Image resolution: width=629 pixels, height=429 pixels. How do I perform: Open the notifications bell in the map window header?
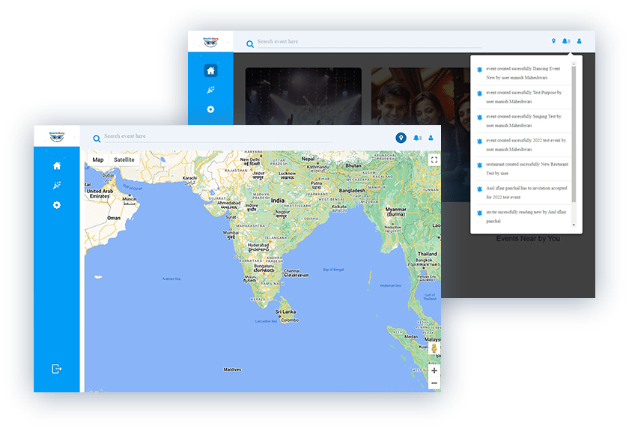point(416,138)
